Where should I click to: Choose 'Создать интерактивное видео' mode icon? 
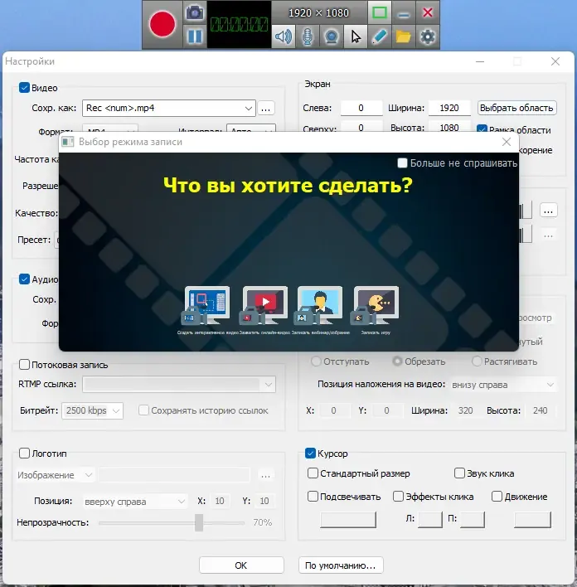pos(206,305)
